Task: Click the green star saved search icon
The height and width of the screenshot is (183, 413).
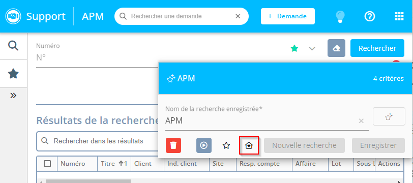Action: (294, 48)
